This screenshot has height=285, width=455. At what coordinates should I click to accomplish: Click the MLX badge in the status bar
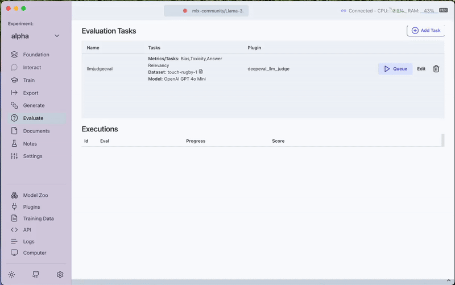(444, 11)
